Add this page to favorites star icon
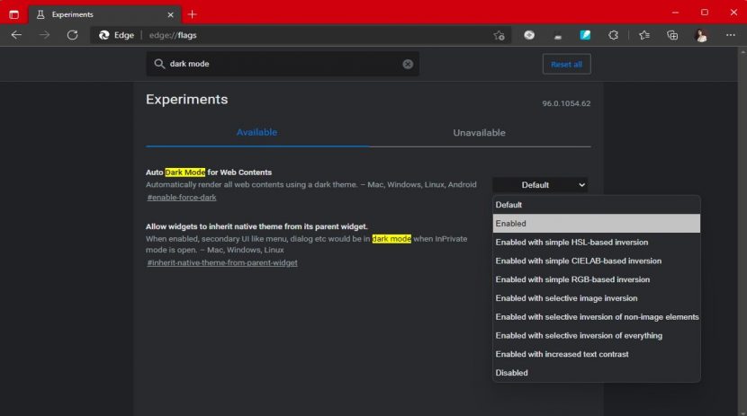This screenshot has width=747, height=416. (x=499, y=35)
